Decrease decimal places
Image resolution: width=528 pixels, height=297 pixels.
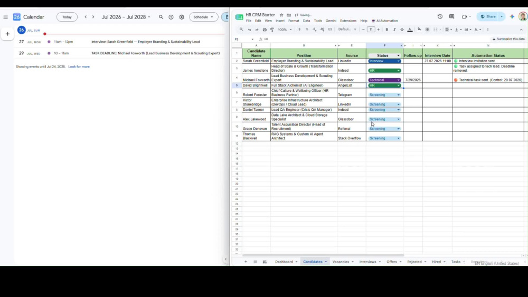coord(314,30)
